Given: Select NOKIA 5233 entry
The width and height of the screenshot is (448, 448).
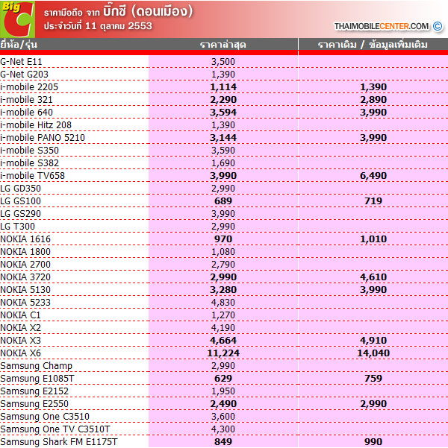Looking at the screenshot, I should tap(25, 303).
